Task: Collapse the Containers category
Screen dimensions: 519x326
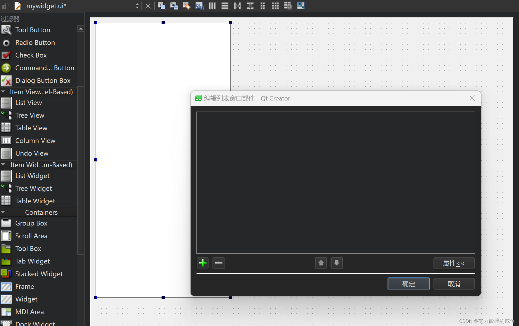Action: tap(3, 212)
